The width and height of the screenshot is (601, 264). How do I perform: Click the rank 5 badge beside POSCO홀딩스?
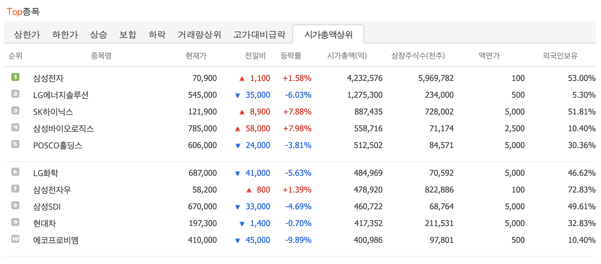pos(15,144)
